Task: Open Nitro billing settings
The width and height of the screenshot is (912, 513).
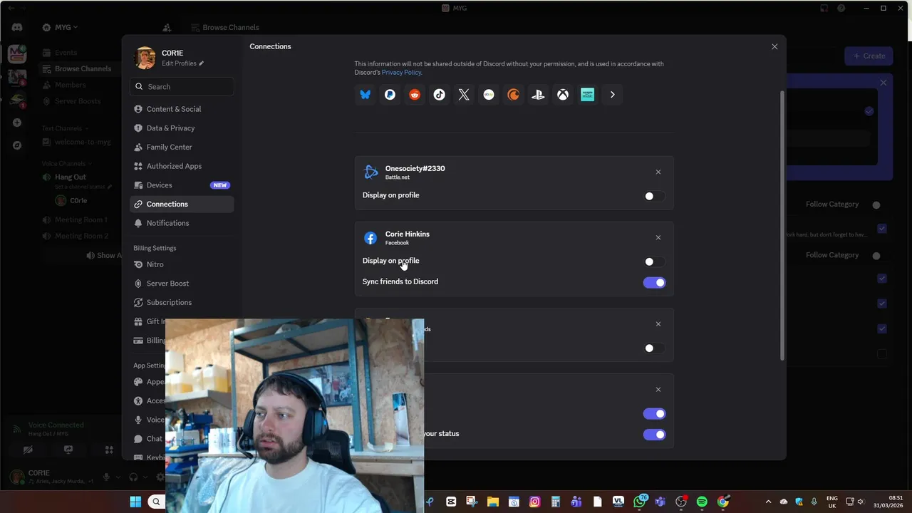Action: (182, 264)
